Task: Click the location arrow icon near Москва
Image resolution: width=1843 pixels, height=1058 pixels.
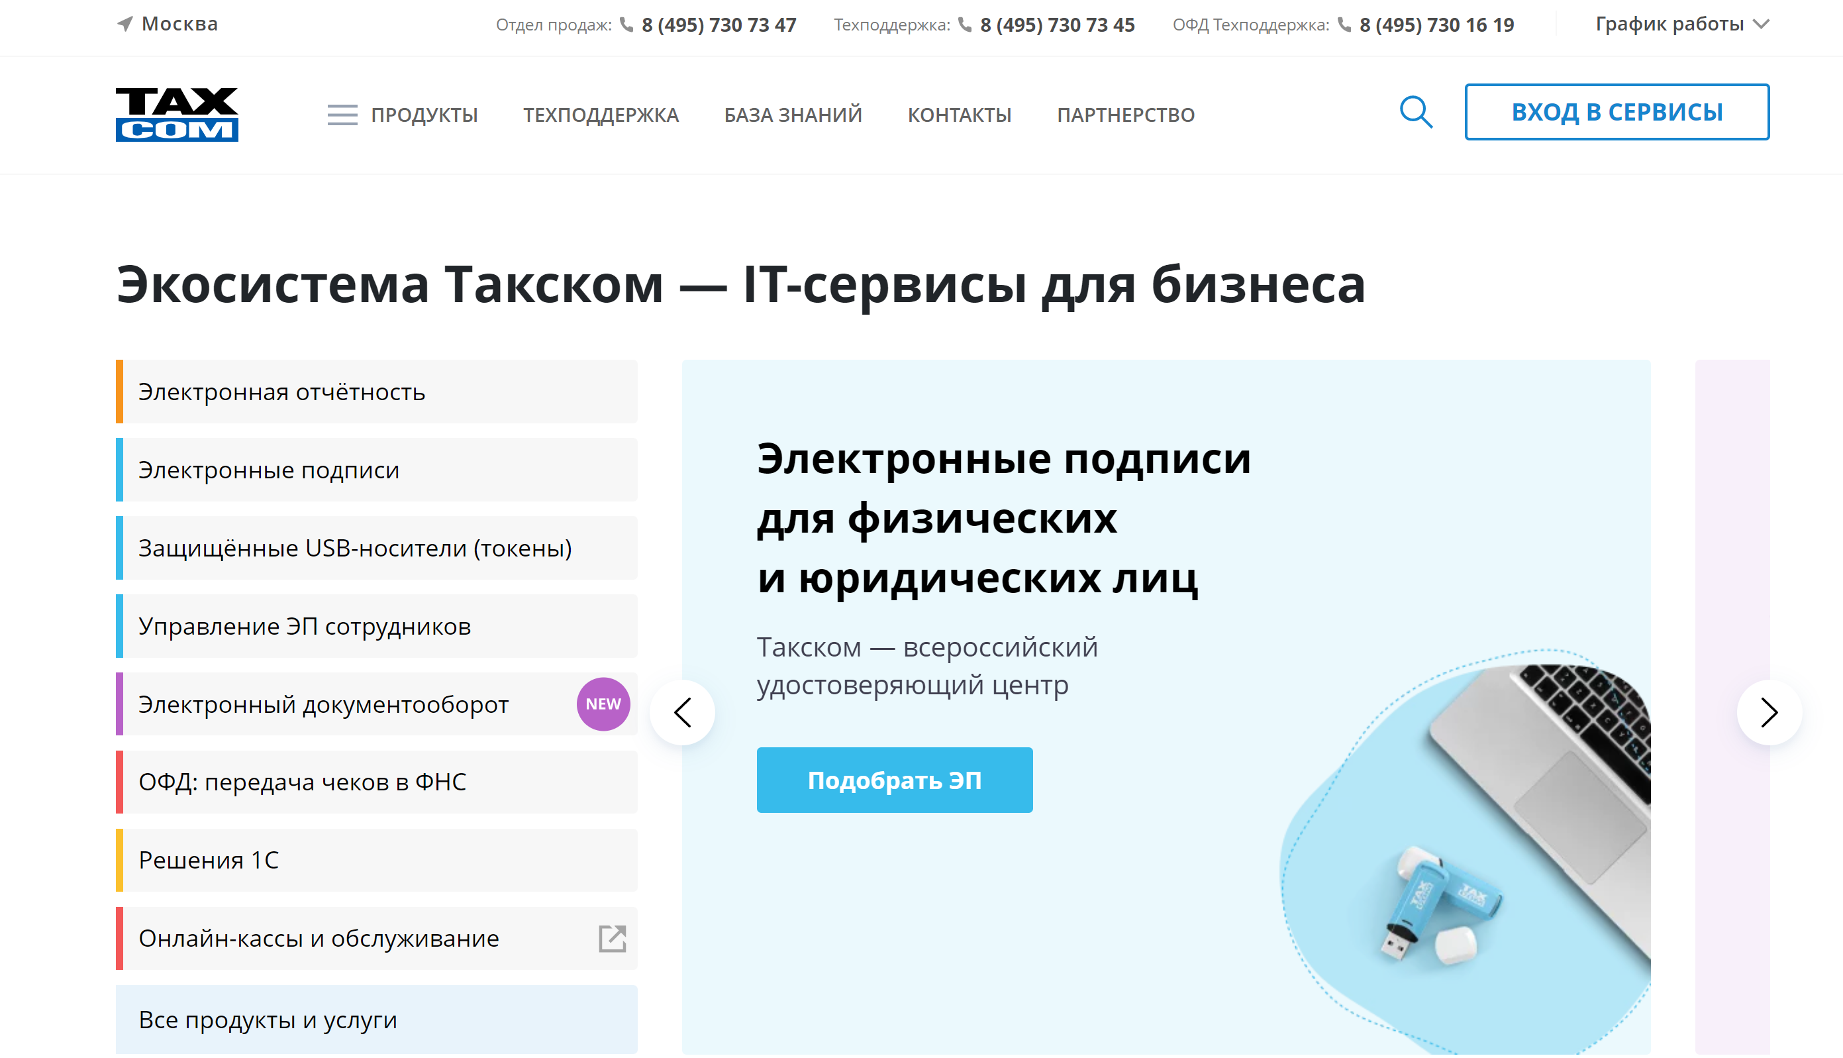Action: coord(125,24)
